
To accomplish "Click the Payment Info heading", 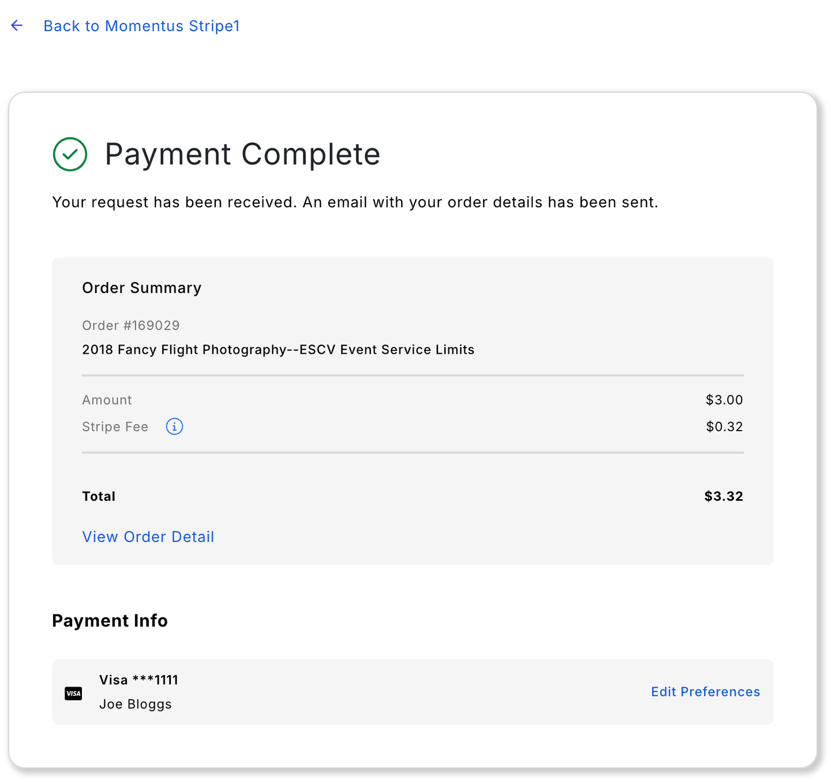I will tap(110, 620).
